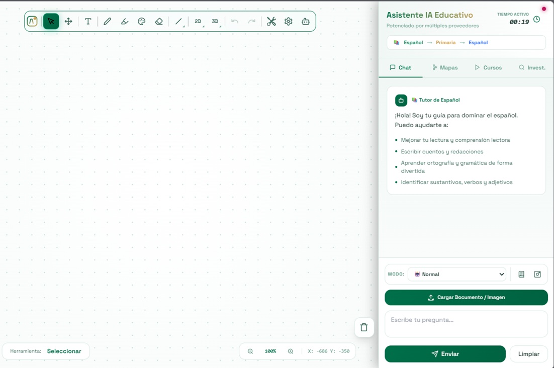Open the 2D shapes menu

click(198, 21)
